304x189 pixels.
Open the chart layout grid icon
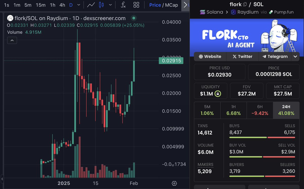[136, 5]
